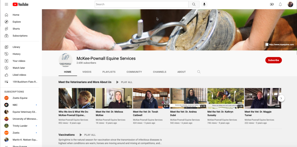Screen dimensions: 297x147
Task: Click title Met the Vet: Dr. Kathryn Surasky
Action: point(220,113)
